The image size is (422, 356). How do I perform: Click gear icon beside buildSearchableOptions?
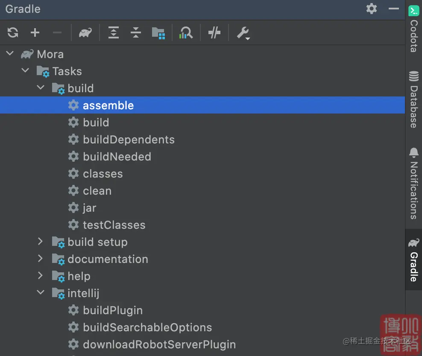pos(73,327)
